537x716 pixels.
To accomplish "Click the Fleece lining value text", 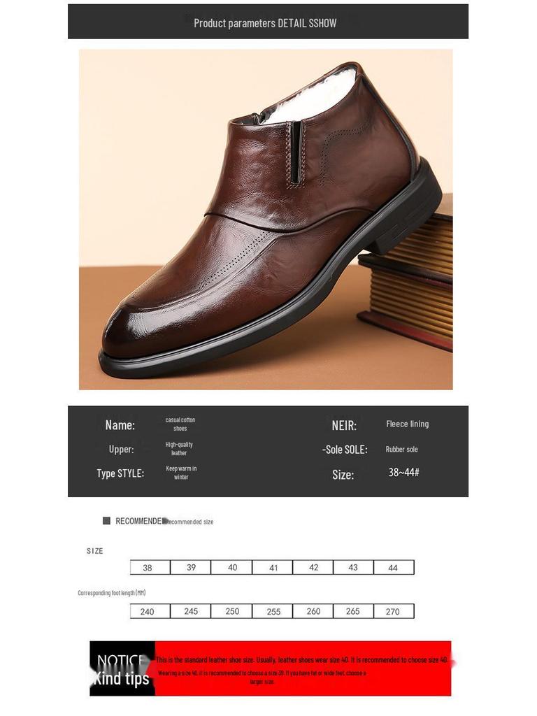I will [408, 424].
